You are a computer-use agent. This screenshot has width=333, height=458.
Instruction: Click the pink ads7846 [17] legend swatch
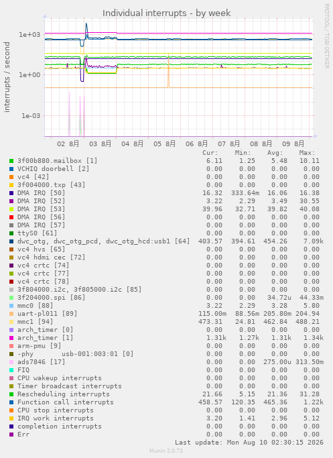click(x=11, y=362)
